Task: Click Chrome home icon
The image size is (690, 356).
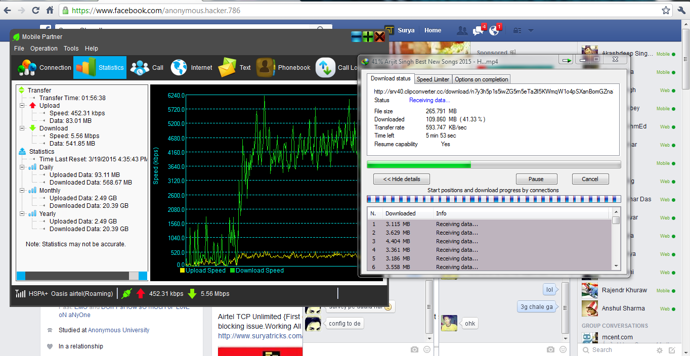Action: point(50,10)
